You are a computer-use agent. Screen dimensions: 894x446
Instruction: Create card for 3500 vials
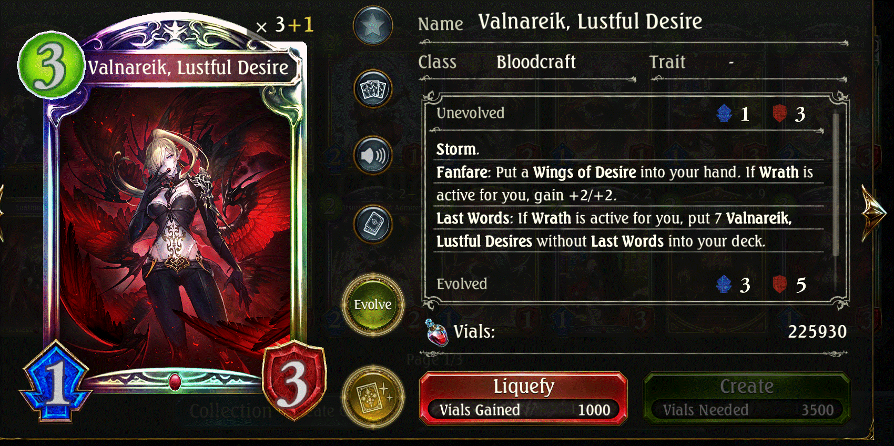pos(747,398)
